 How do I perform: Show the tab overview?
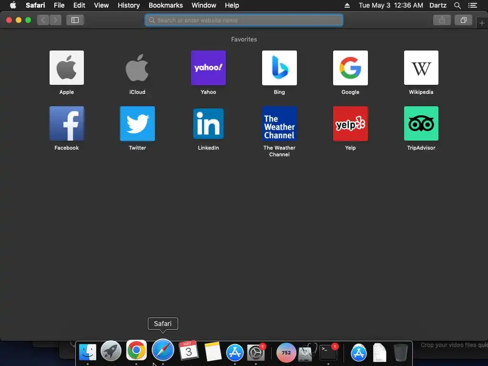point(463,20)
